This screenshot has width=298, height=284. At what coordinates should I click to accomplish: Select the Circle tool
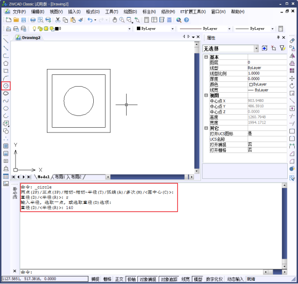(6, 86)
